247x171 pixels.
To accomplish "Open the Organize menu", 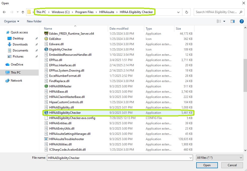I will pos(12,21).
